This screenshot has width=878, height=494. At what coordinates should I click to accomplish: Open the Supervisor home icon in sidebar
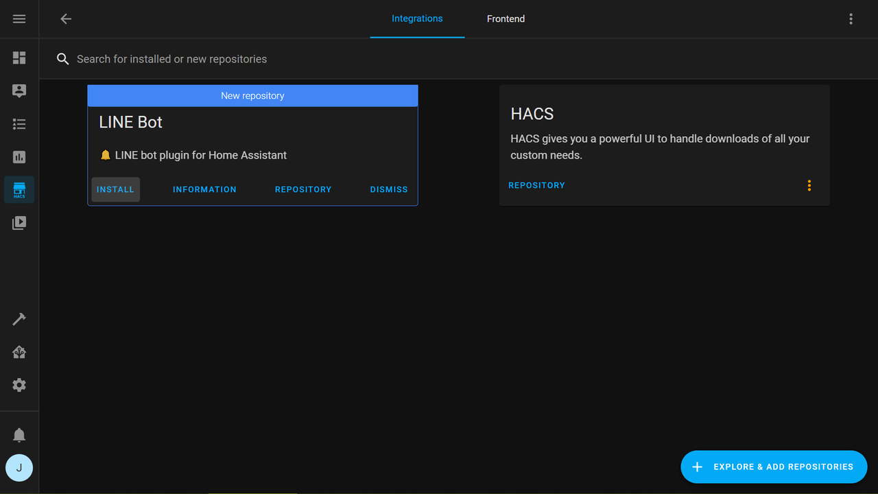point(19,352)
